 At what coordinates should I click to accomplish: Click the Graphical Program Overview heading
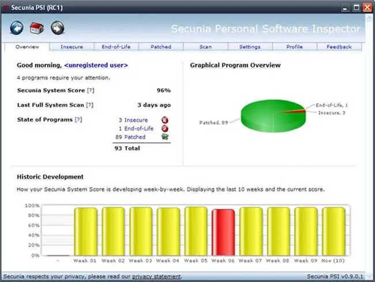click(235, 65)
